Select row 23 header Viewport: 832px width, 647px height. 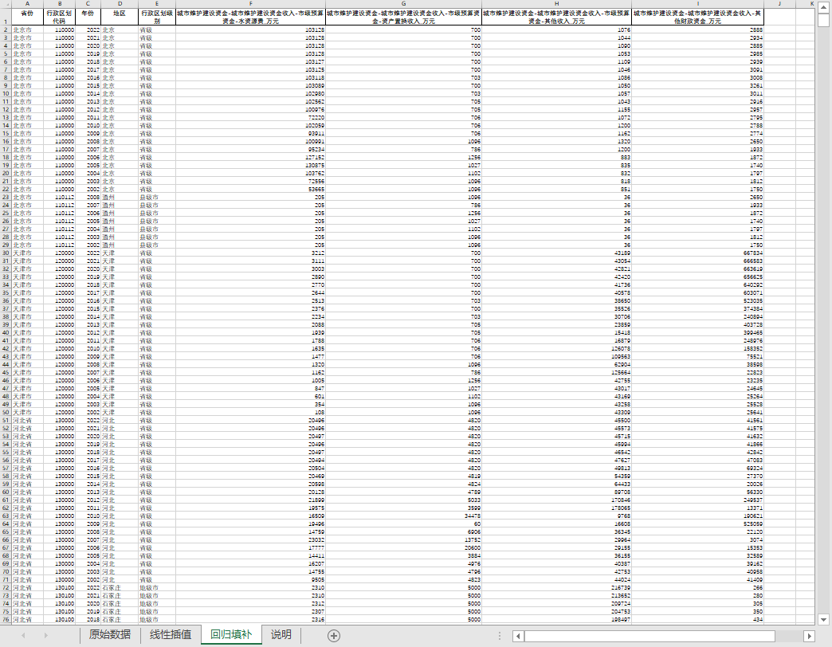pyautogui.click(x=6, y=198)
